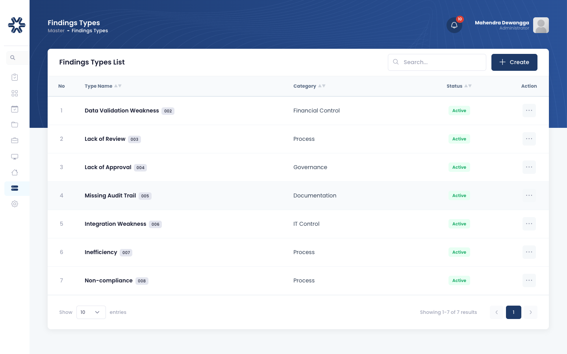Screen dimensions: 567x354
Task: Open the settings gear sidebar icon
Action: 15,204
